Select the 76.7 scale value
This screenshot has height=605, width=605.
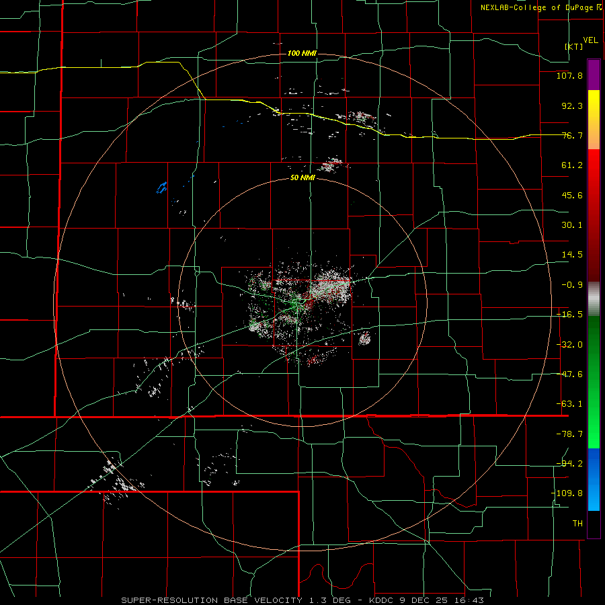[572, 135]
